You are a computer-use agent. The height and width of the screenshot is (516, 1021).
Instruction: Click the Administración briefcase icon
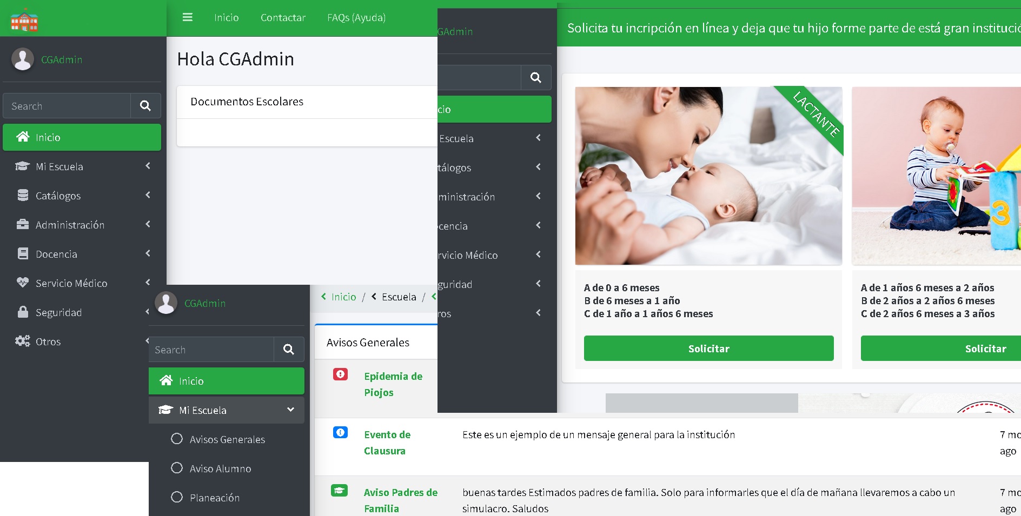pyautogui.click(x=23, y=225)
